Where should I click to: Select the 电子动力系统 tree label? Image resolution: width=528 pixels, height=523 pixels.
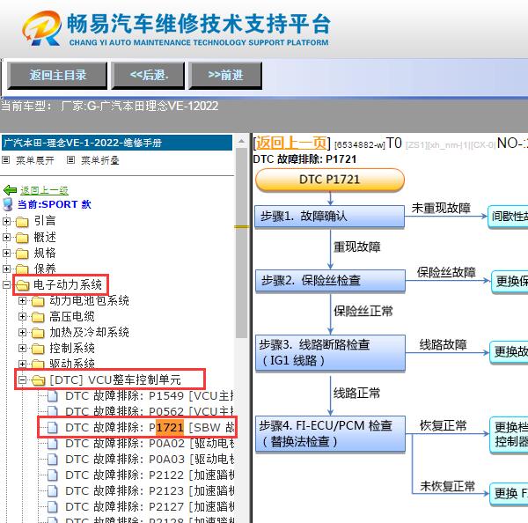(68, 285)
